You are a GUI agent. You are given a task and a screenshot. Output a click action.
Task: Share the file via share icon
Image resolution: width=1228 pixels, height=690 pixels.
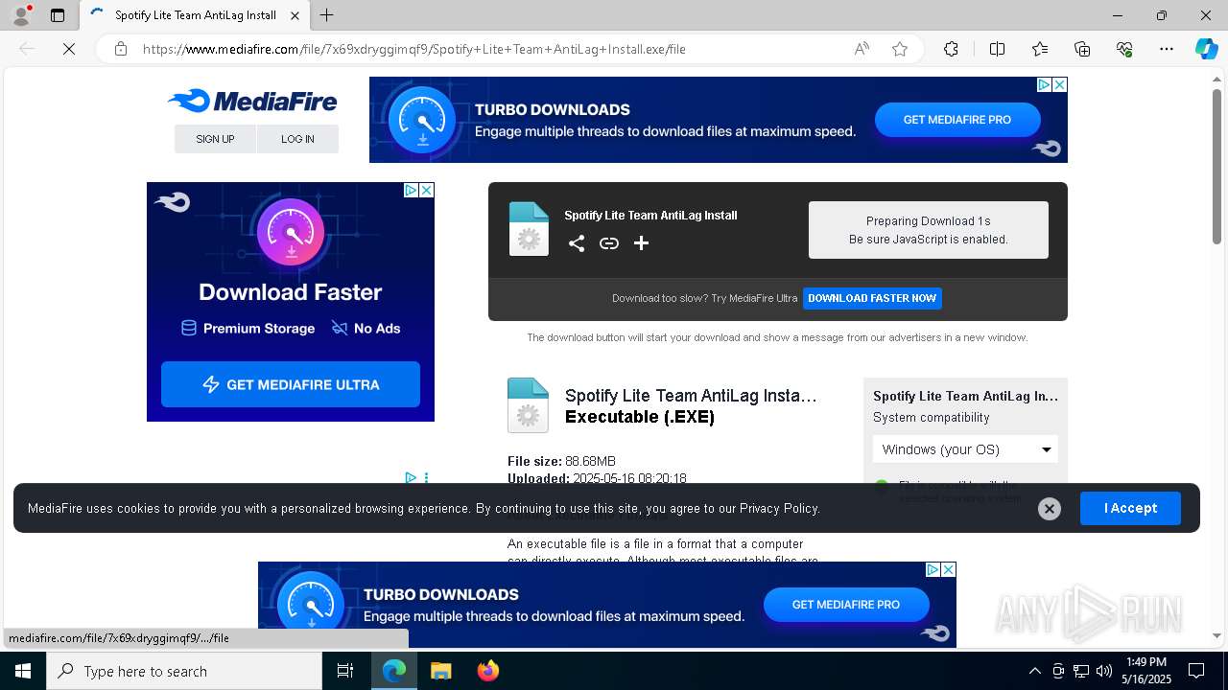point(576,243)
